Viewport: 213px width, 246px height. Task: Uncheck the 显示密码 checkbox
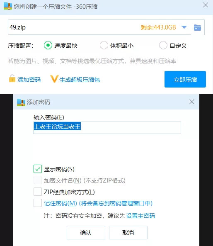pos(38,169)
